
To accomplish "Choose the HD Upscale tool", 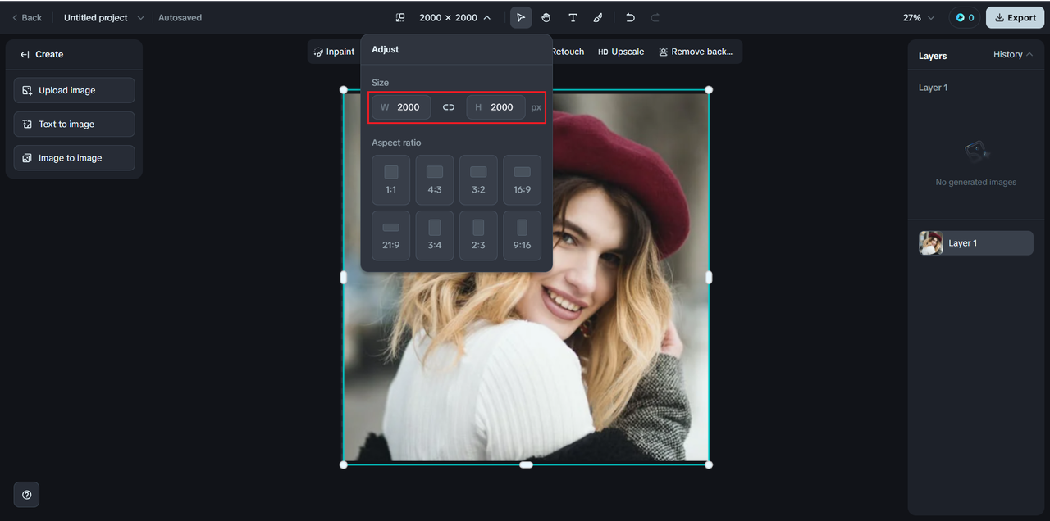I will tap(621, 52).
